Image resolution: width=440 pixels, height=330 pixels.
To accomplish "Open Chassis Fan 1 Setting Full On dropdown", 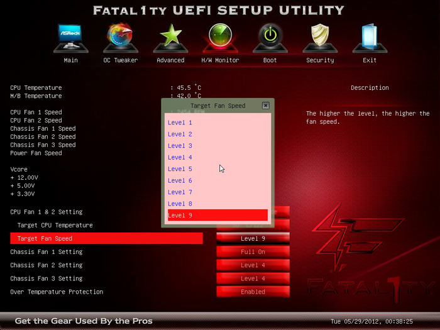I will [253, 251].
